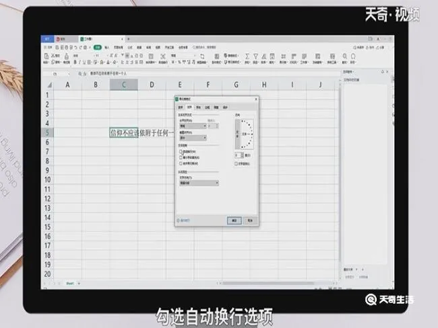The width and height of the screenshot is (438, 328).
Task: Click the insert function fx icon
Action: [84, 74]
